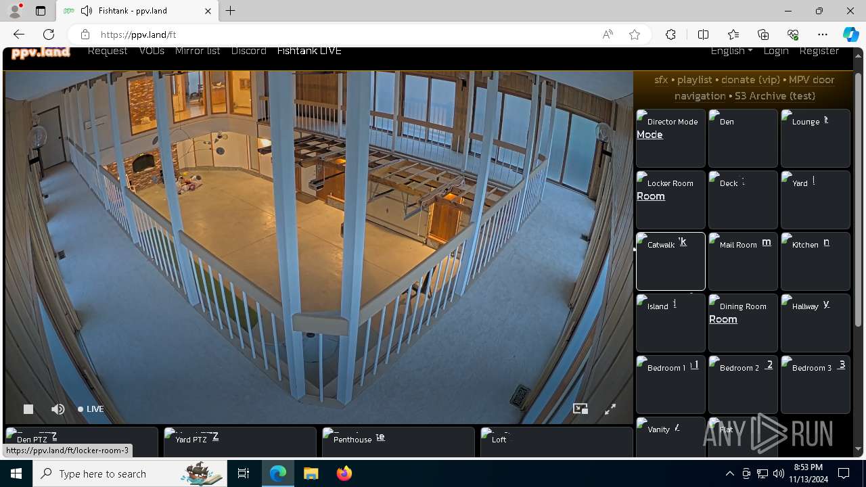Switch to the Yard camera tile
Image resolution: width=866 pixels, height=487 pixels.
pos(815,200)
